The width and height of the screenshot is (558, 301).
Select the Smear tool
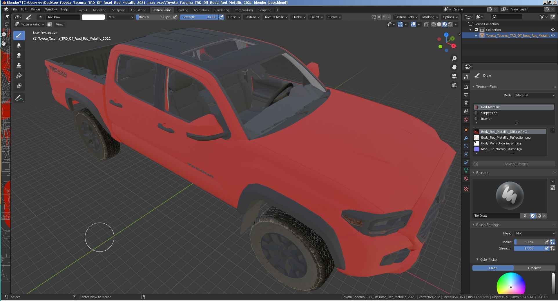[19, 55]
